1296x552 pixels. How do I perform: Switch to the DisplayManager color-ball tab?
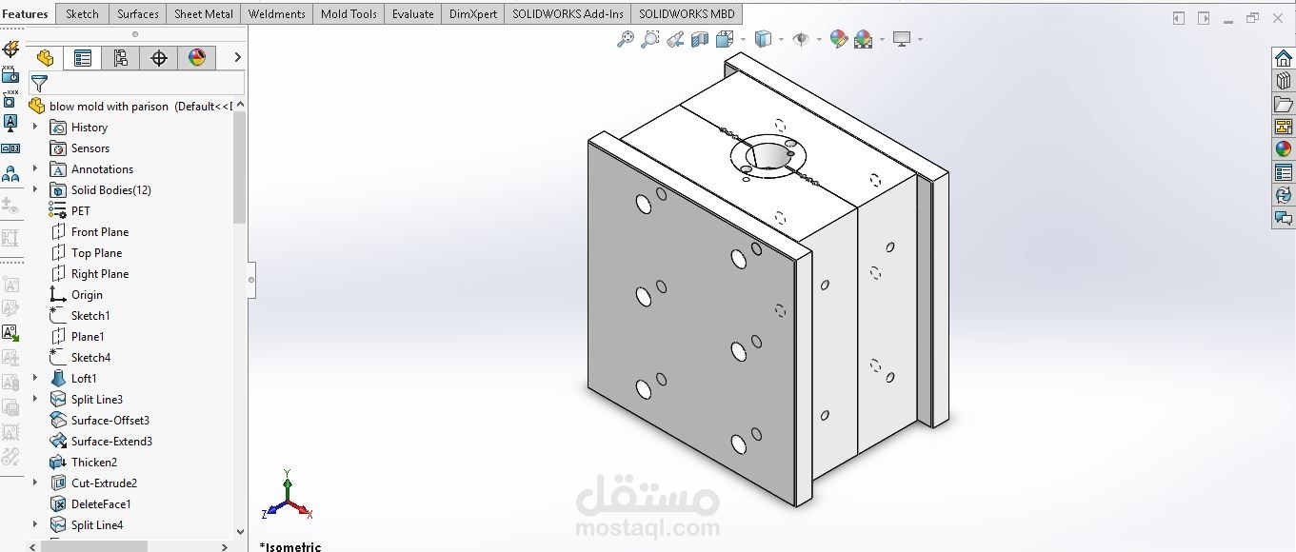coord(197,58)
